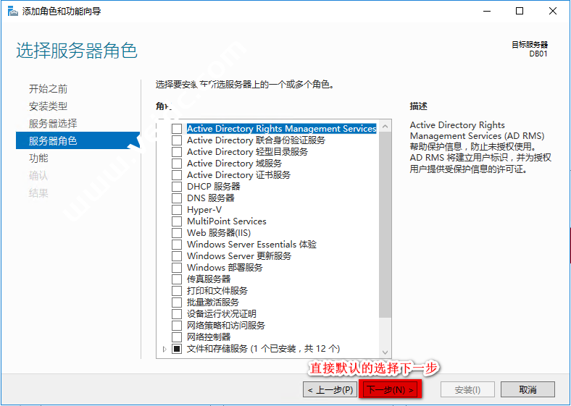Check Active Directory 证书服务 checkbox
This screenshot has height=406, width=571.
(177, 175)
